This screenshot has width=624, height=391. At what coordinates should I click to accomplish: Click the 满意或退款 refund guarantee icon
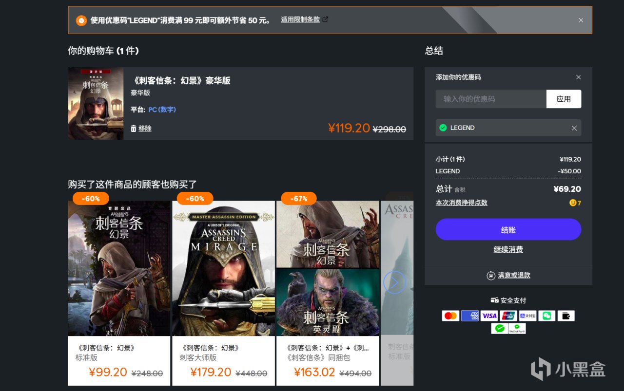(491, 276)
